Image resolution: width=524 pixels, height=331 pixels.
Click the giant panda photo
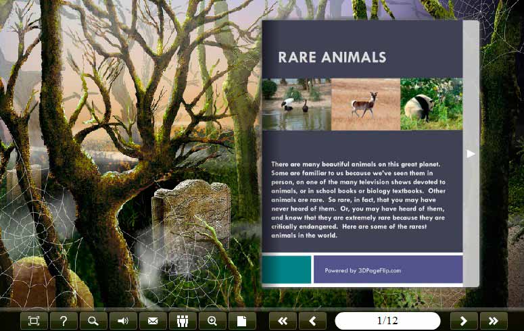[x=431, y=104]
